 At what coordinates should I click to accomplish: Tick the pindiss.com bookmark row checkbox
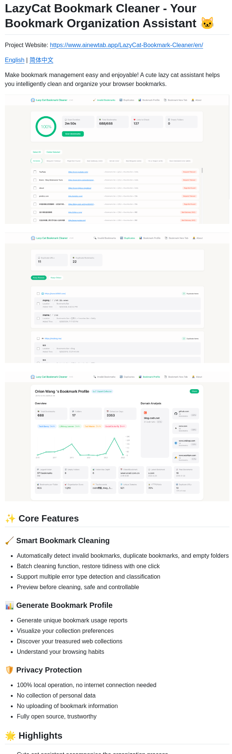[x=35, y=196]
